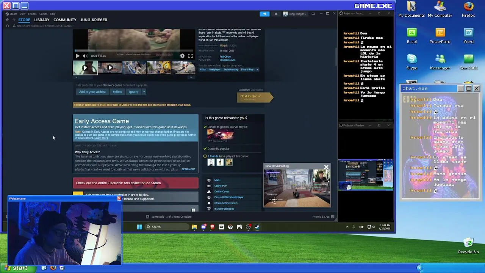Open the PowerPoint desktop icon
This screenshot has width=485, height=273.
(440, 36)
